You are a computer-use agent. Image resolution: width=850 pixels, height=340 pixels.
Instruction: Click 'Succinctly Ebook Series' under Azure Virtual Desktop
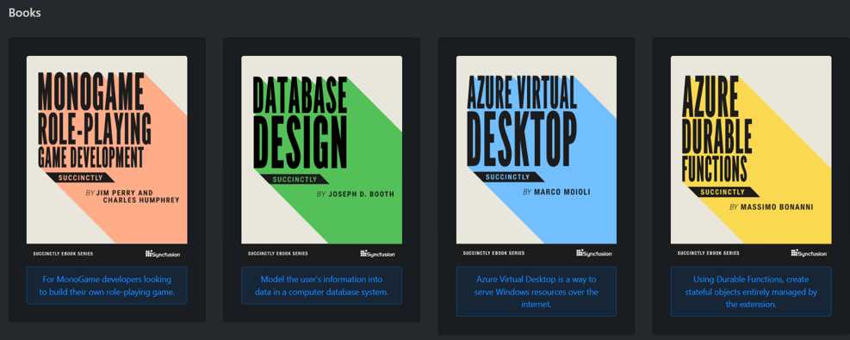pos(493,253)
